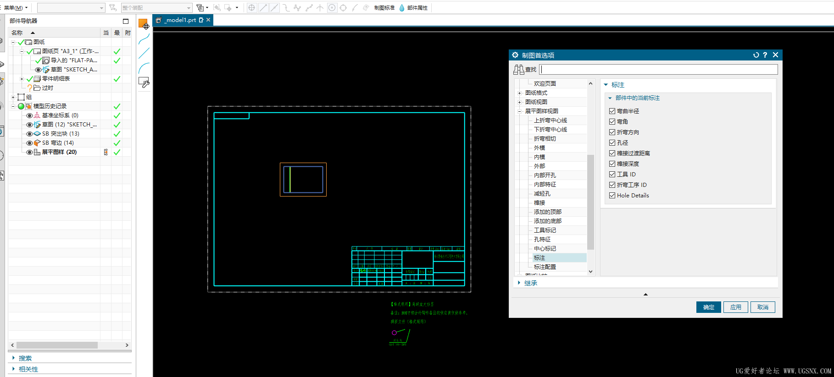
Task: Uncheck the Hole Details checkbox
Action: coord(612,196)
